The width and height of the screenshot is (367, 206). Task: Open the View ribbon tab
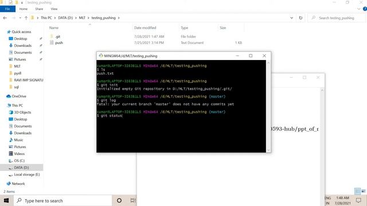click(54, 9)
